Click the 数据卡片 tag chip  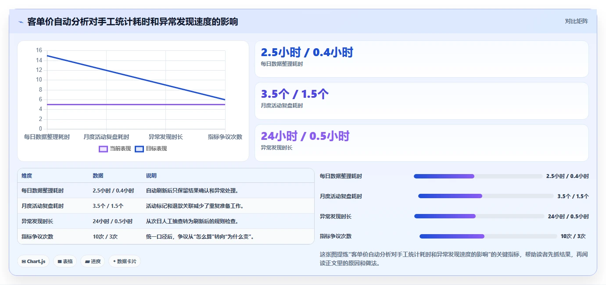pyautogui.click(x=125, y=261)
